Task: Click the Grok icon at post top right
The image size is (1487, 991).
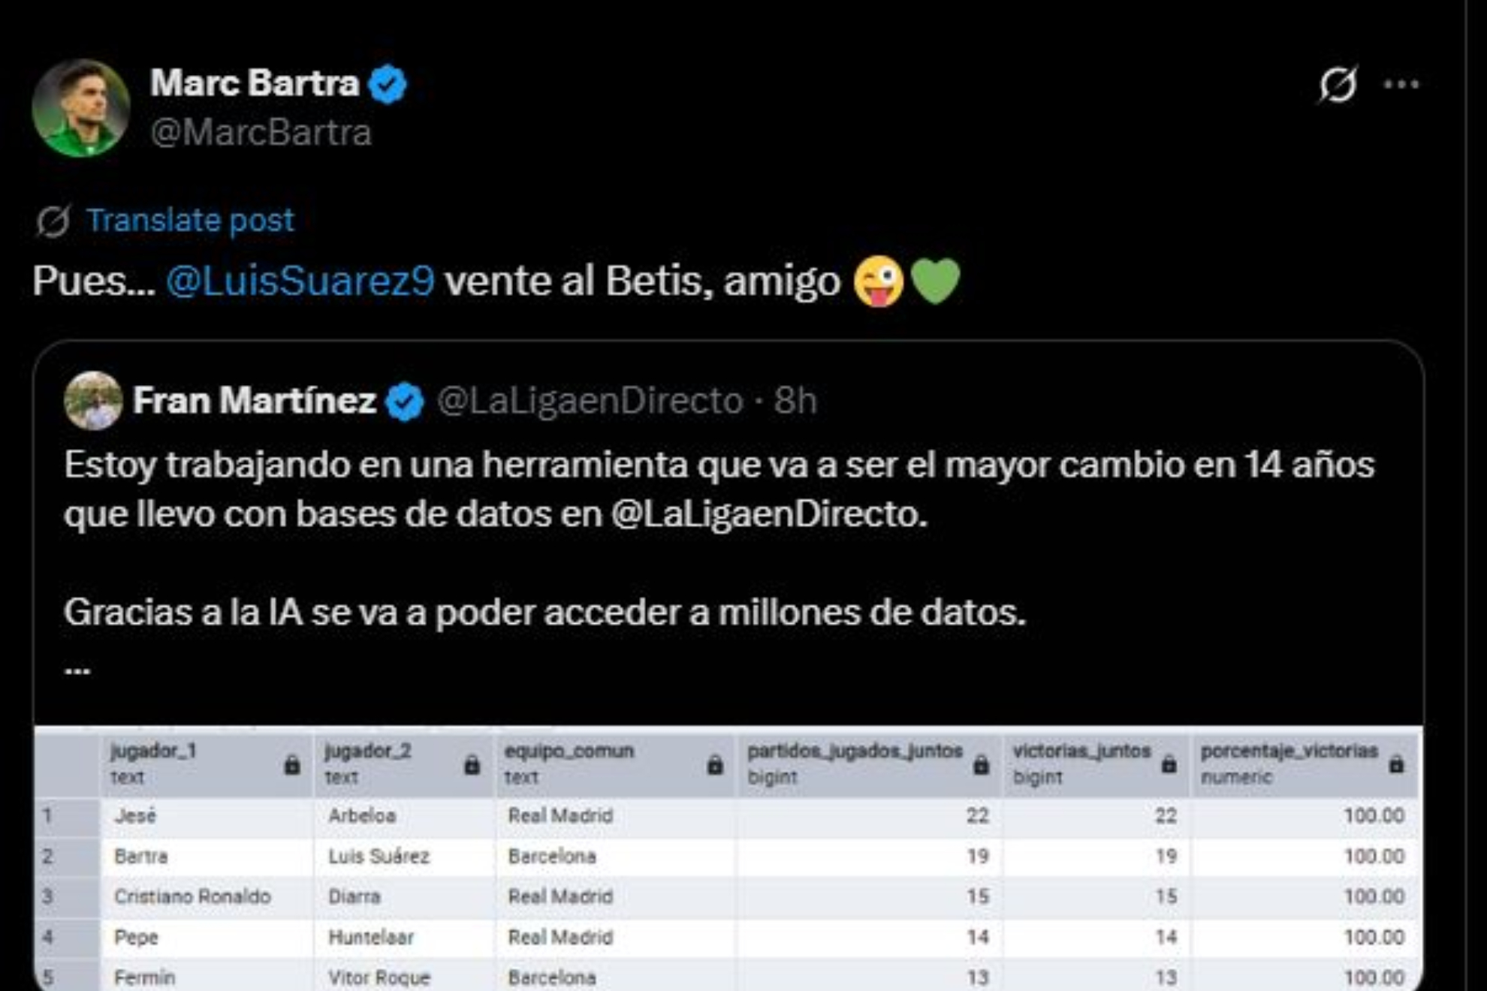Action: pos(1338,84)
